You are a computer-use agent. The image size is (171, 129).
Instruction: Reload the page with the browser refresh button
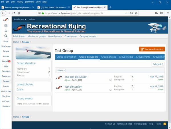pyautogui.click(x=13, y=13)
